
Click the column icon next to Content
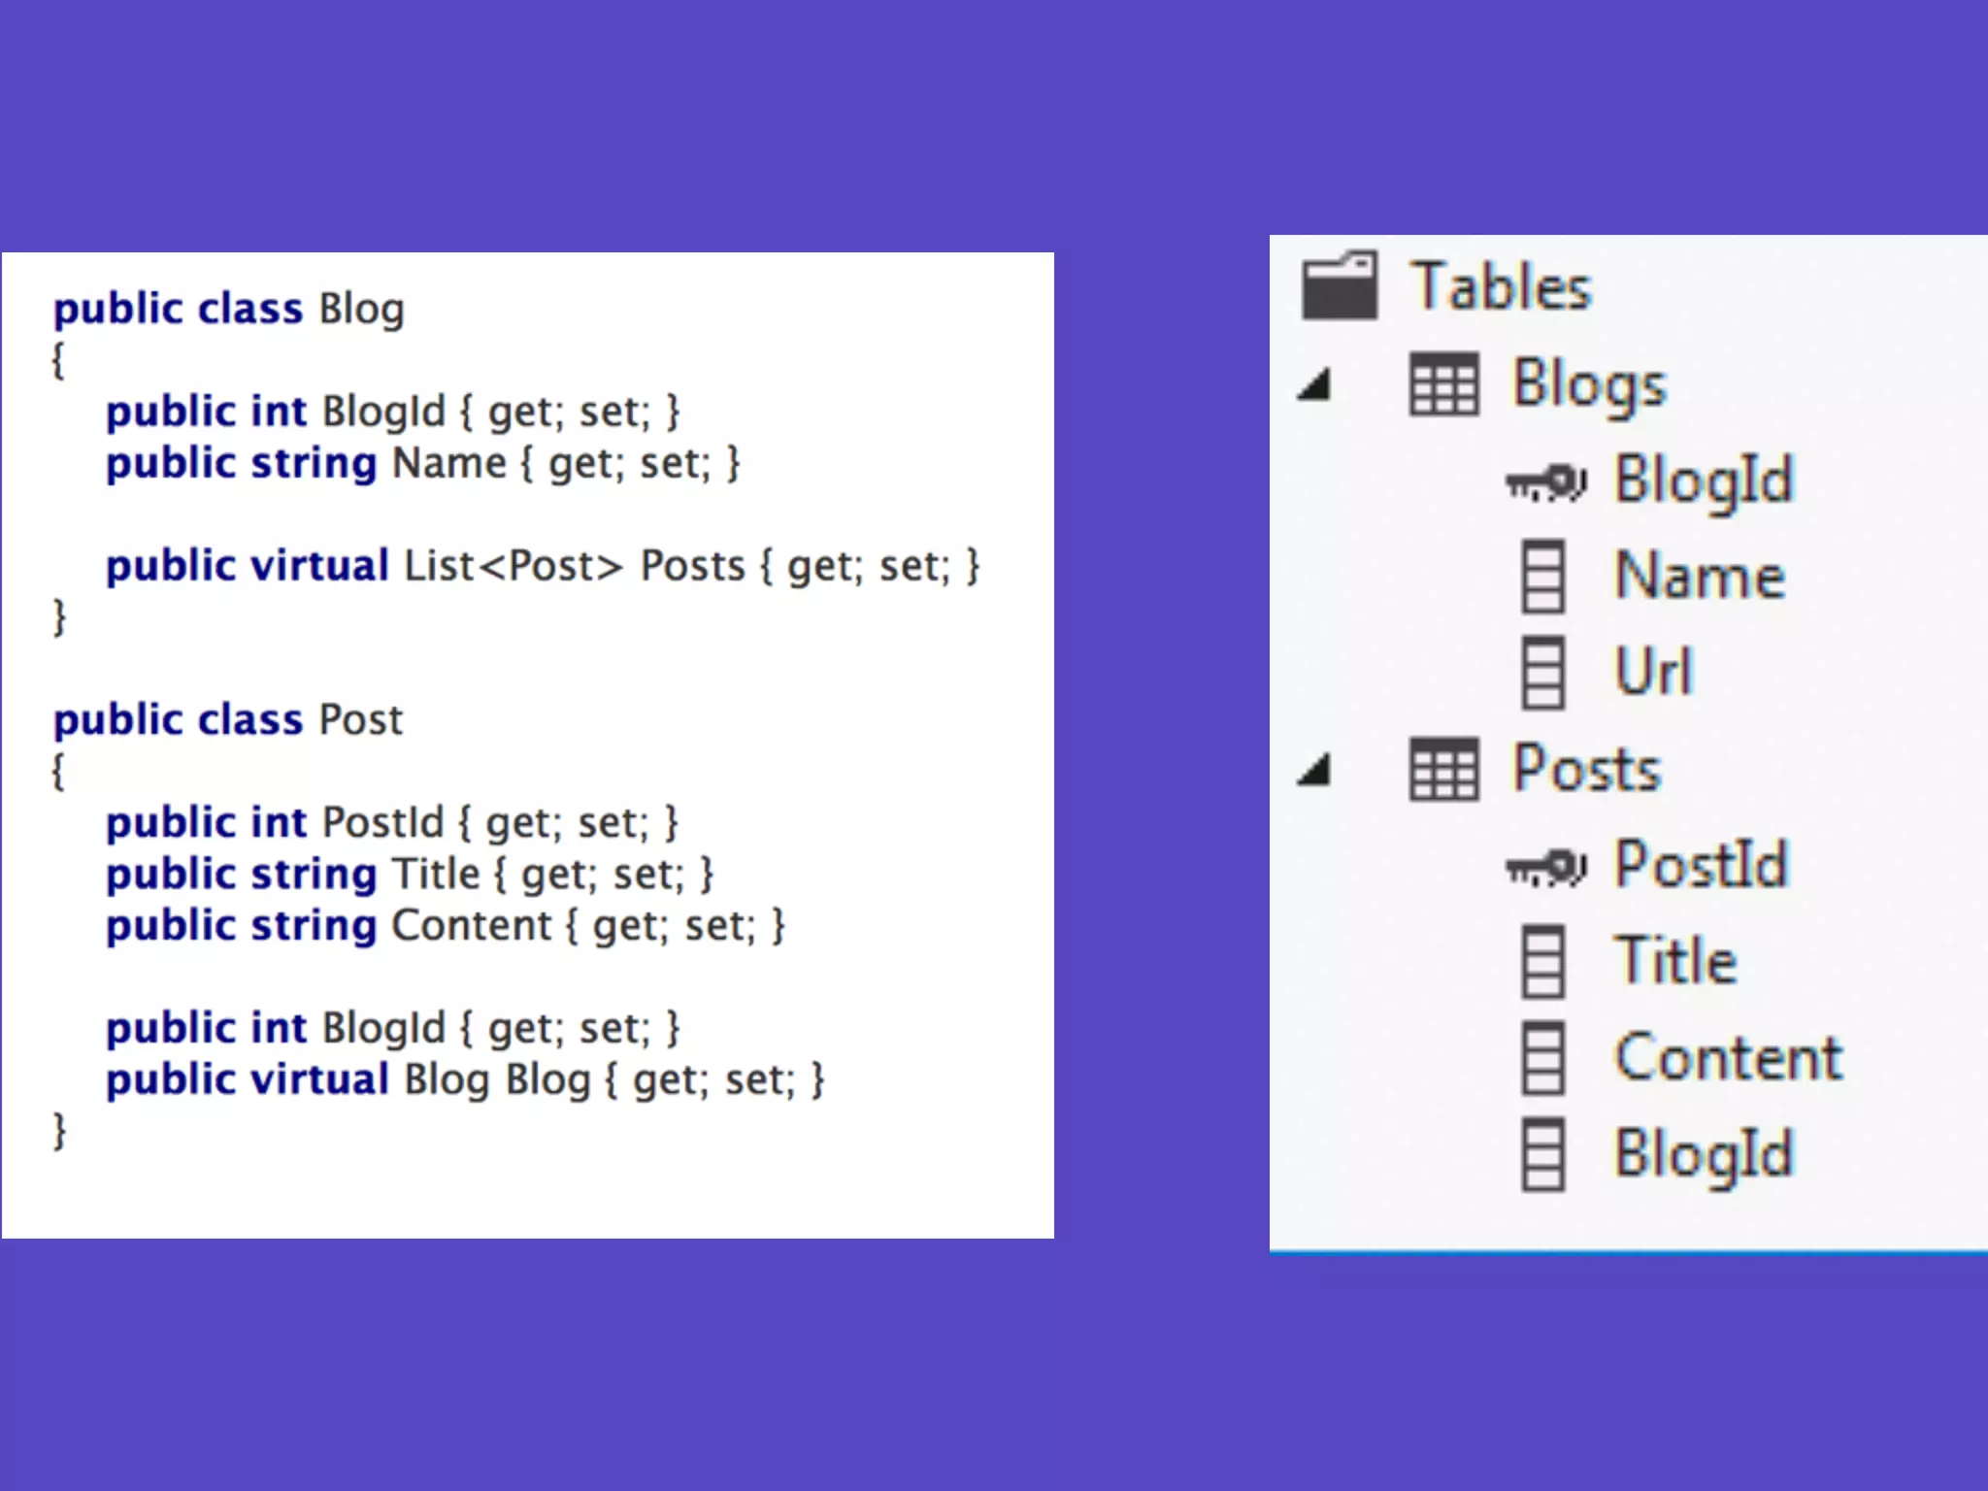click(1542, 1057)
